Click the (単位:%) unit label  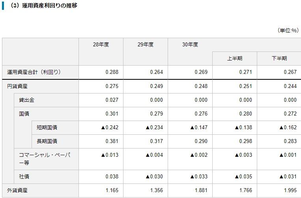coord(288,30)
